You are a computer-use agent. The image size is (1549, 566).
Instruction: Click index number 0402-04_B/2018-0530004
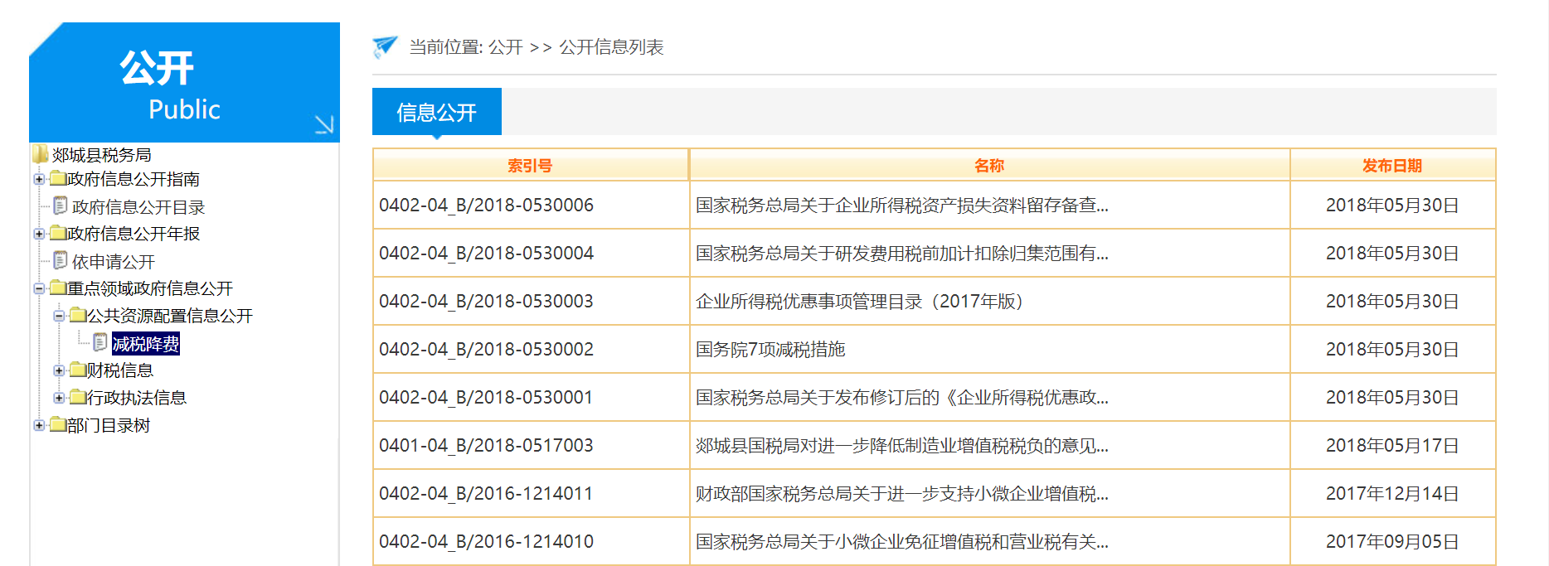click(x=486, y=253)
